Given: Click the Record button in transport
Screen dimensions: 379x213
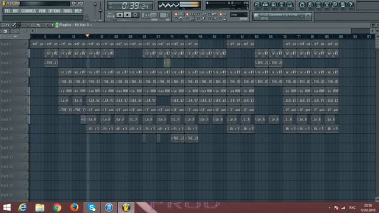Looking at the screenshot, I should [136, 15].
